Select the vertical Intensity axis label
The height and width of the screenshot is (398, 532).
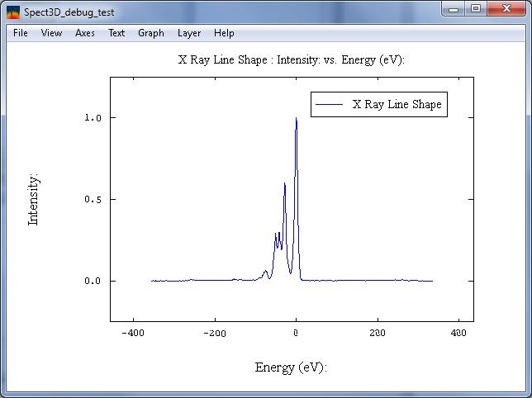(34, 199)
